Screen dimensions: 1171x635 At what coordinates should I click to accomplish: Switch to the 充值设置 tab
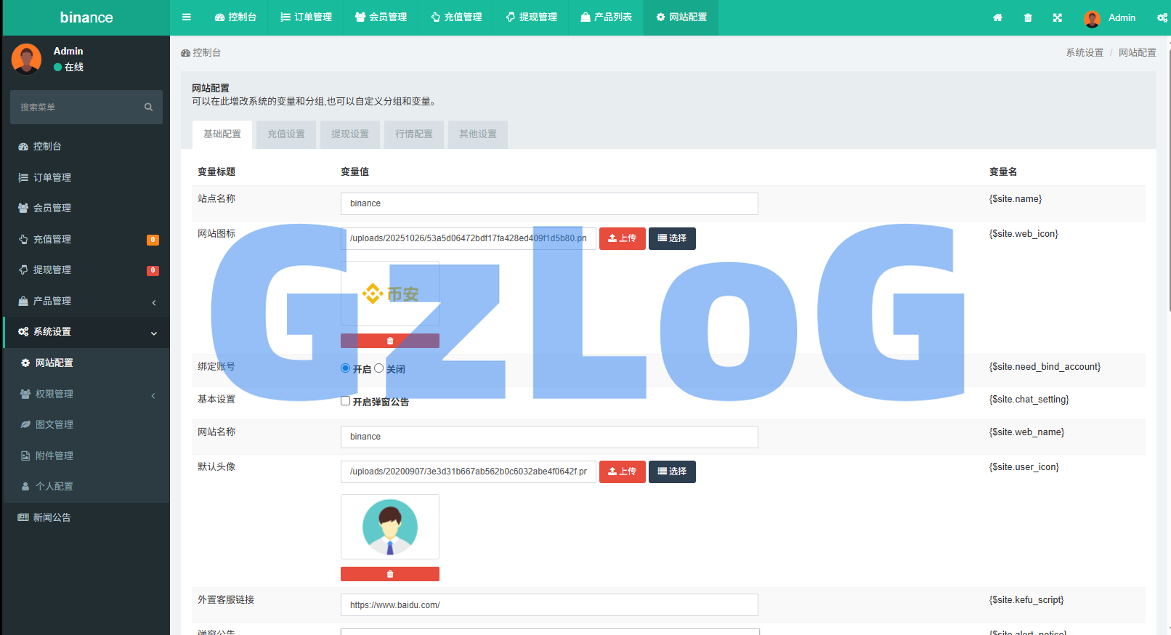[286, 134]
